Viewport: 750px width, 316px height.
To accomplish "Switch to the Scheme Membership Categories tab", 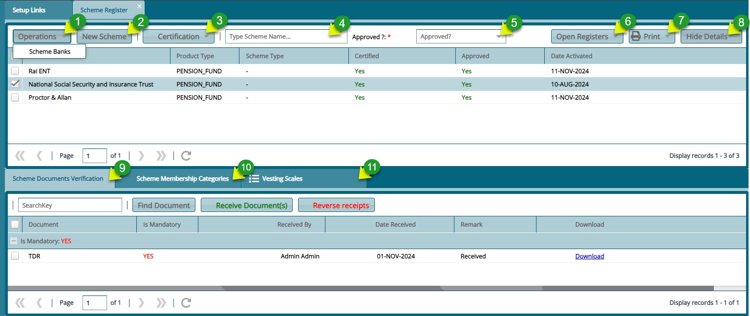I will pyautogui.click(x=182, y=178).
